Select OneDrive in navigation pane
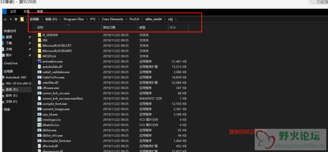The width and height of the screenshot is (328, 152). click(x=10, y=63)
